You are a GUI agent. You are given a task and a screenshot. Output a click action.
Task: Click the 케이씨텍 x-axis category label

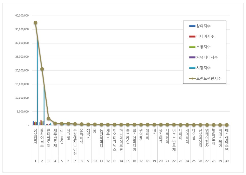pyautogui.click(x=187, y=136)
